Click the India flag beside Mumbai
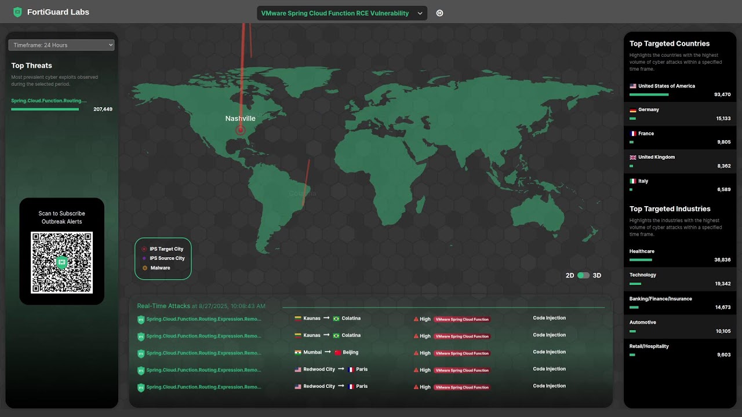 pyautogui.click(x=298, y=352)
